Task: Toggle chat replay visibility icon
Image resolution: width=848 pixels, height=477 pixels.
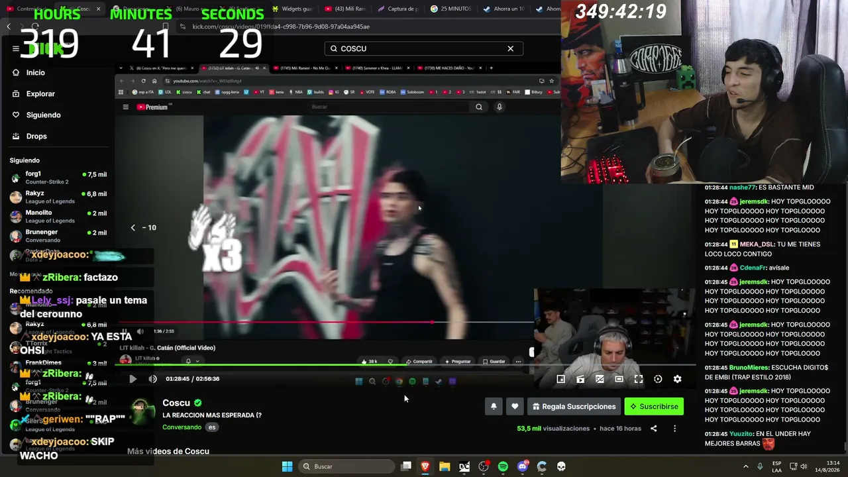Action: tap(600, 379)
